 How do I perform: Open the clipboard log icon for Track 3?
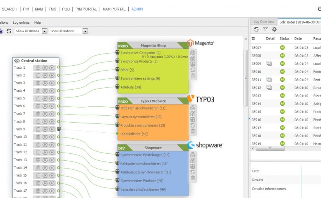click(38, 83)
